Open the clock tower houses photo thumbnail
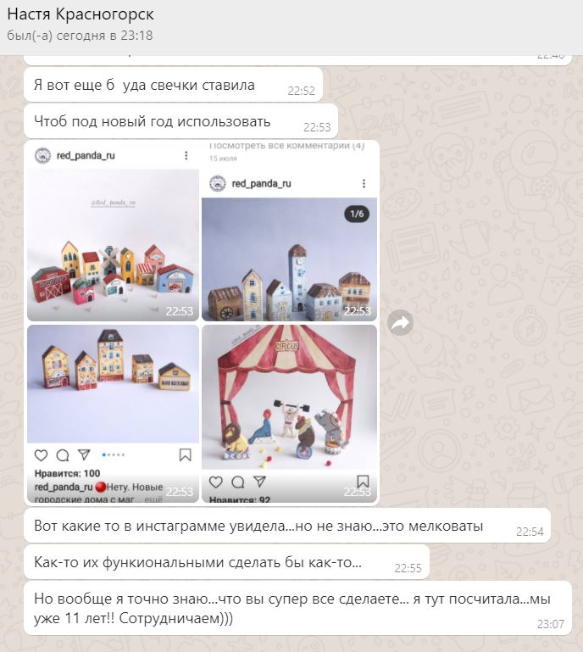 pos(289,232)
